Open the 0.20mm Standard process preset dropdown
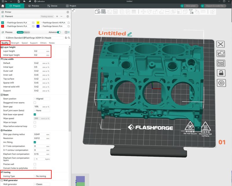 click(34, 38)
